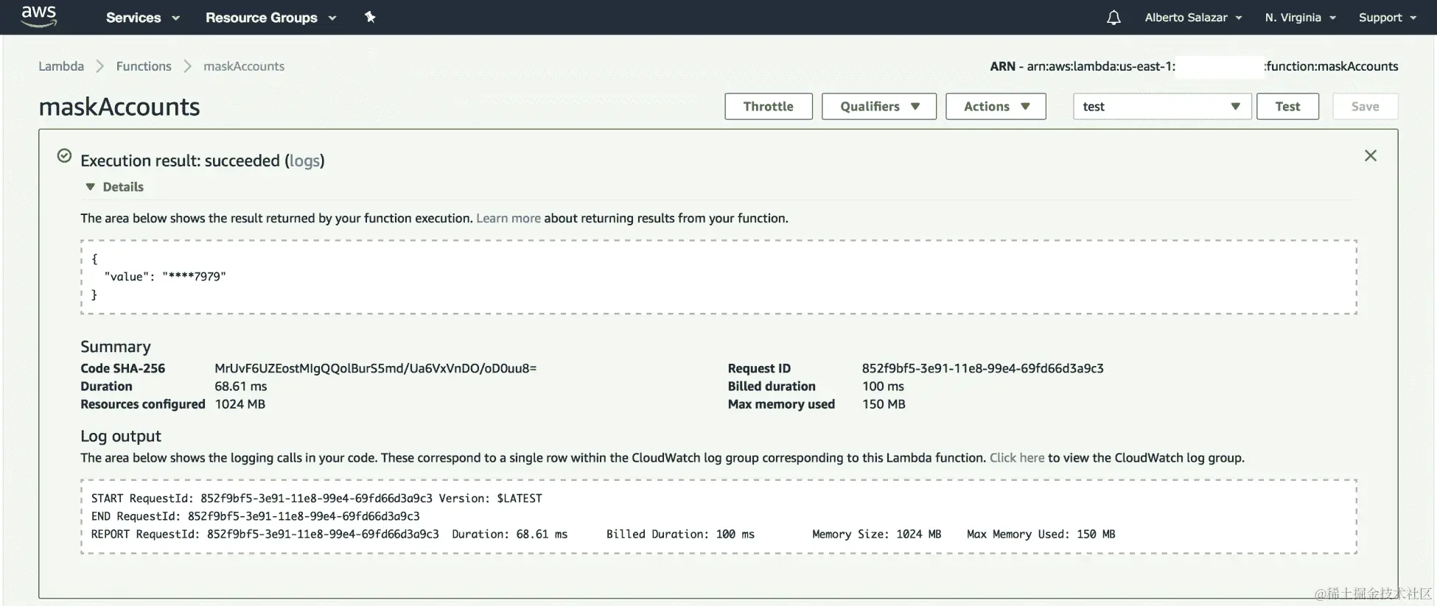Open the Resource Groups menu
Viewport: 1437px width, 606px height.
click(270, 18)
